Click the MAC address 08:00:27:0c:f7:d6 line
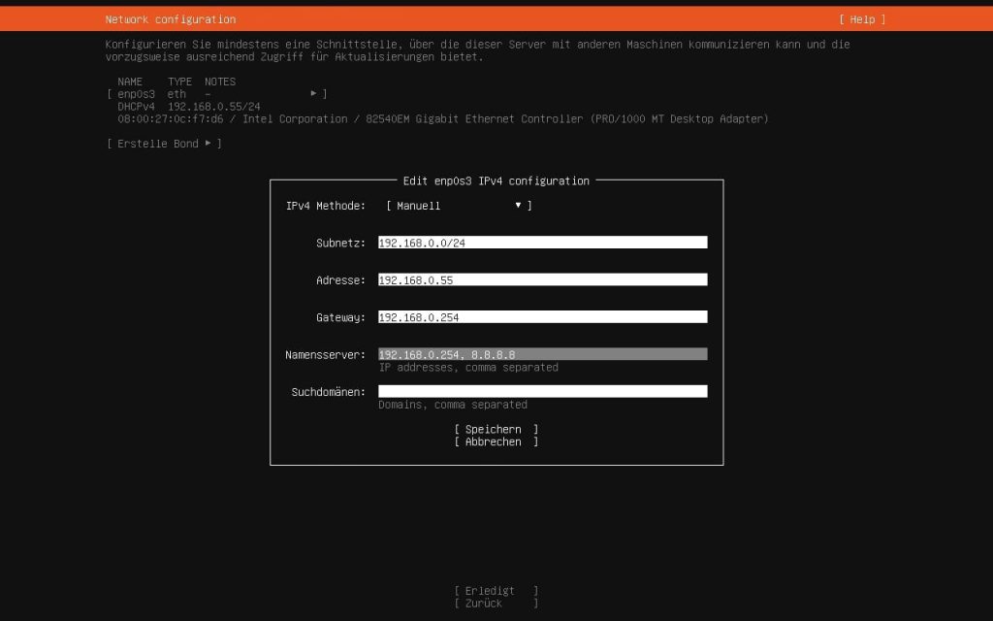Screen dimensions: 993x621 pyautogui.click(x=442, y=119)
